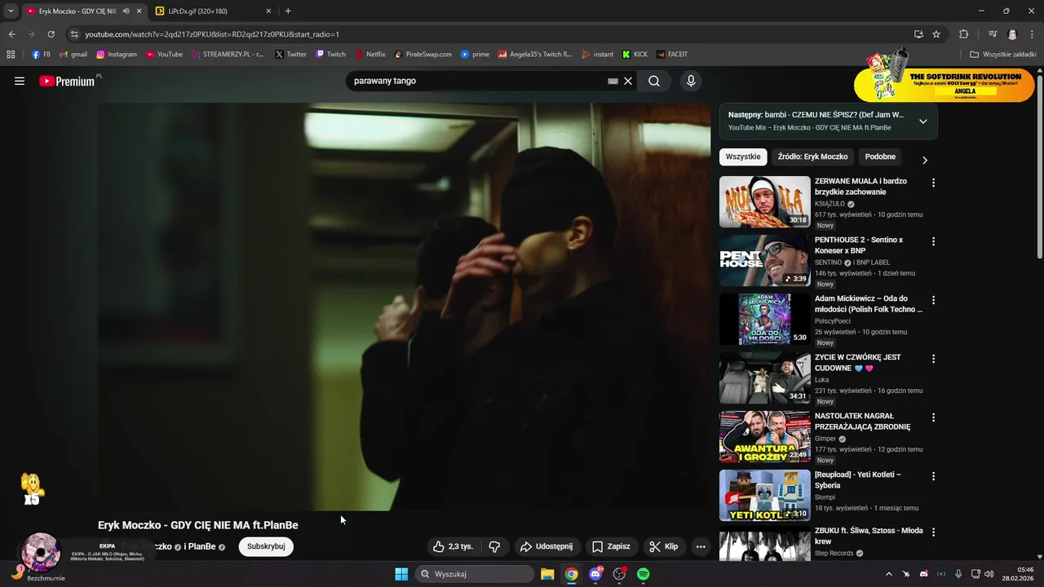Image resolution: width=1044 pixels, height=587 pixels.
Task: Open the Netflix bookmark
Action: coord(370,55)
